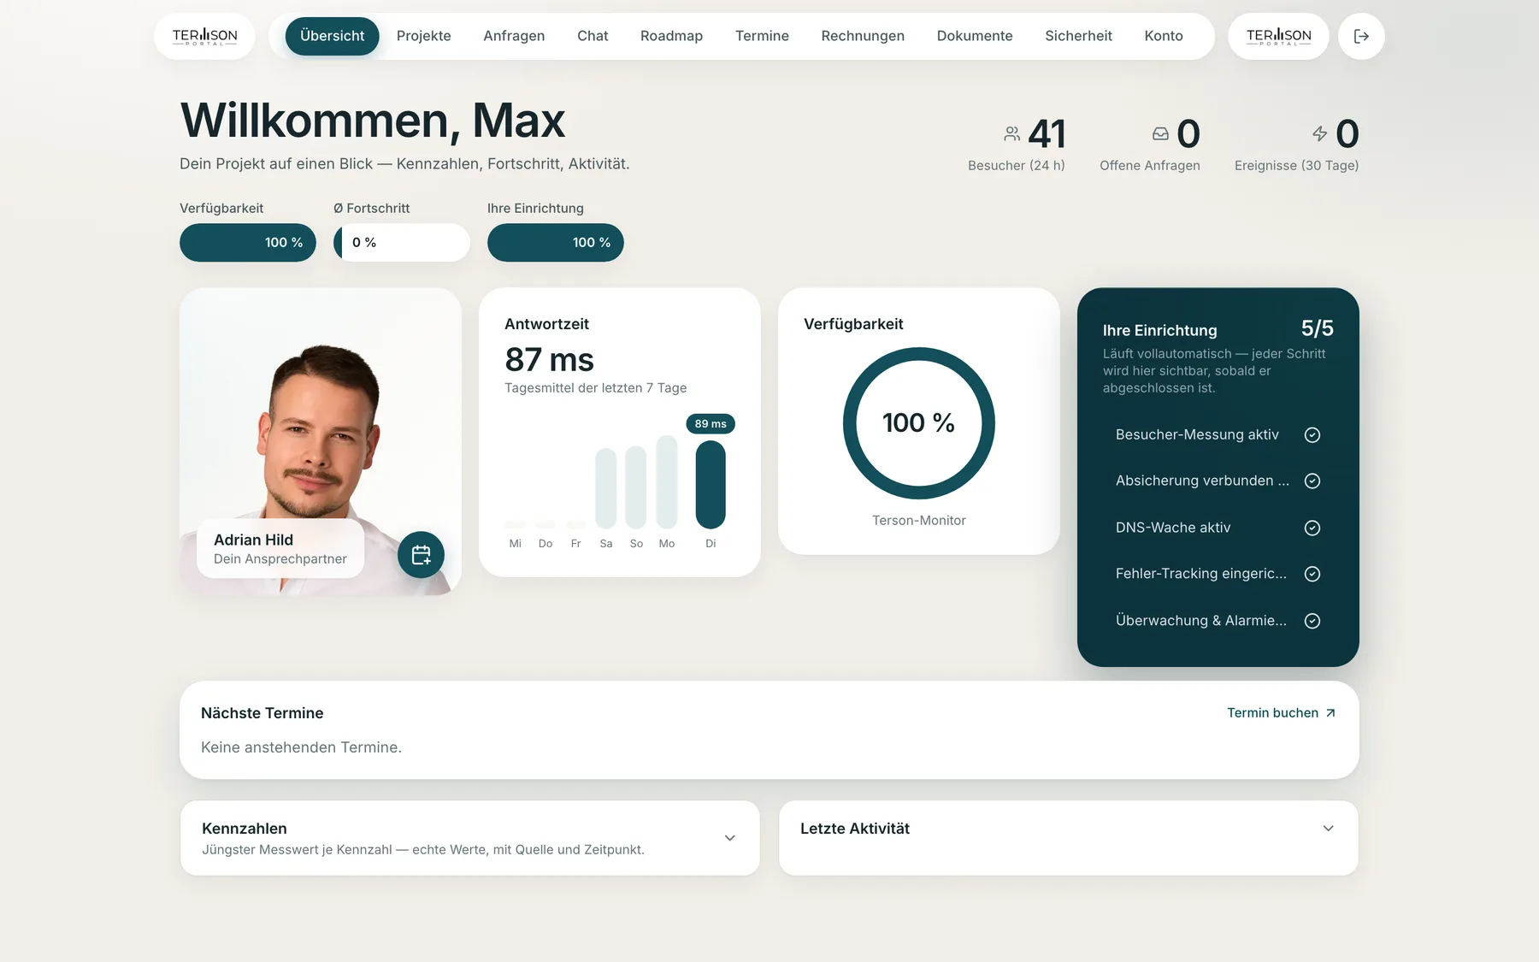
Task: Click the Adrian Hild name label
Action: [x=253, y=540]
